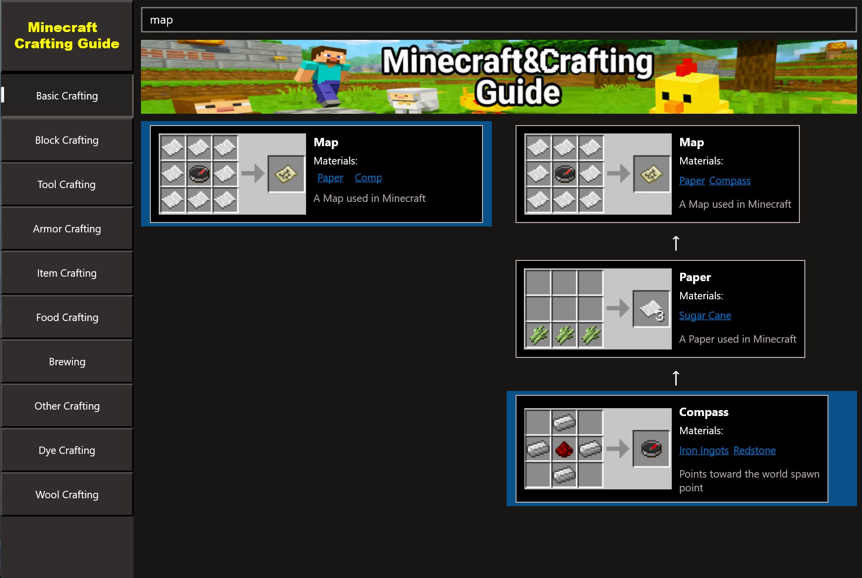
Task: Open the Compass link in the right Map card
Action: coord(730,181)
